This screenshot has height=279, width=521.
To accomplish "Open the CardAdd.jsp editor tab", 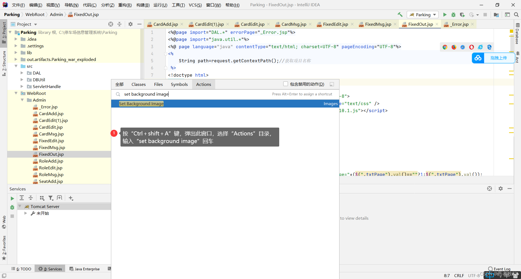I will click(166, 24).
